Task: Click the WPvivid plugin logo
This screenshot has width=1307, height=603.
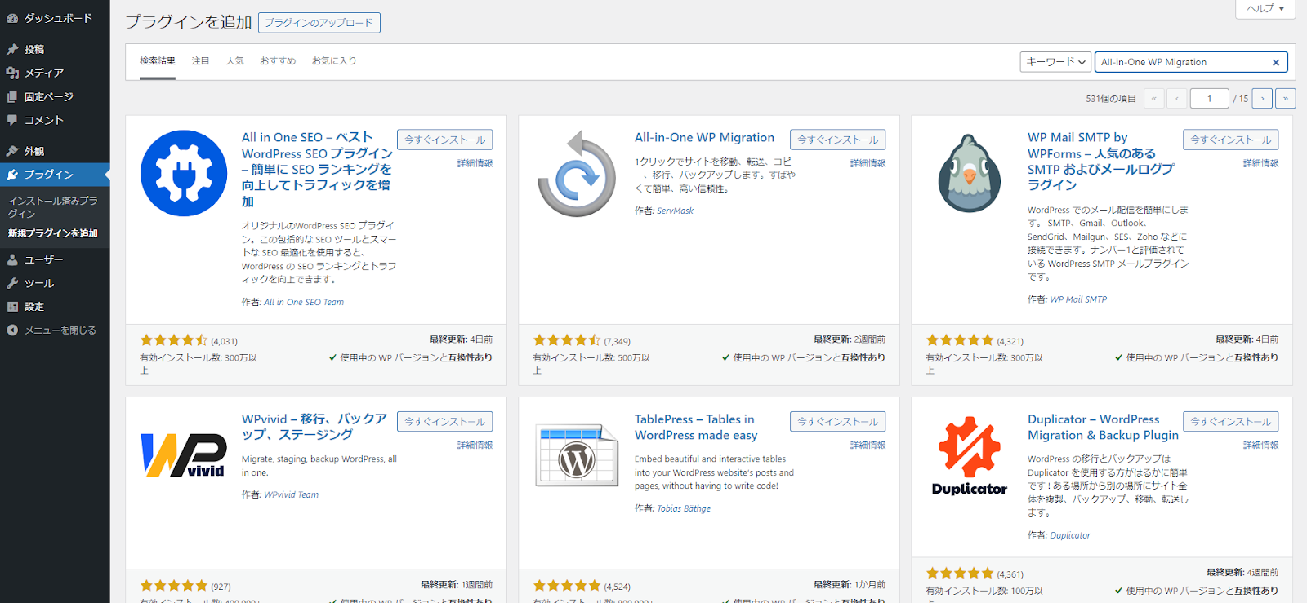Action: (x=184, y=454)
